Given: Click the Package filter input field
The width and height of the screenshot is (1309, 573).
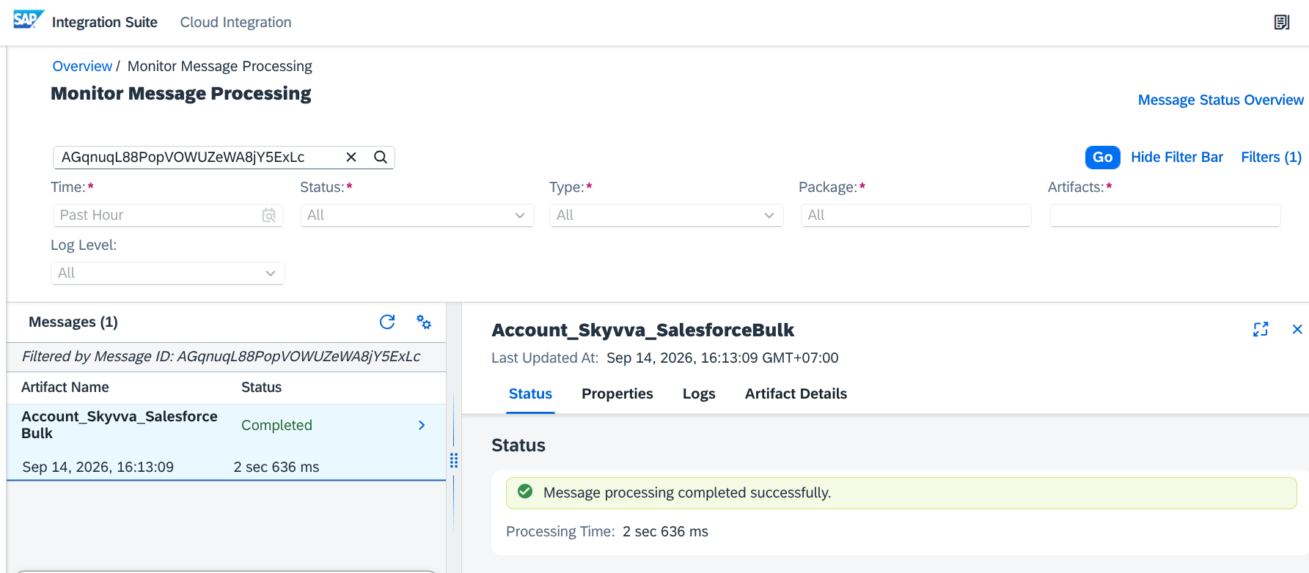Looking at the screenshot, I should click(x=916, y=215).
